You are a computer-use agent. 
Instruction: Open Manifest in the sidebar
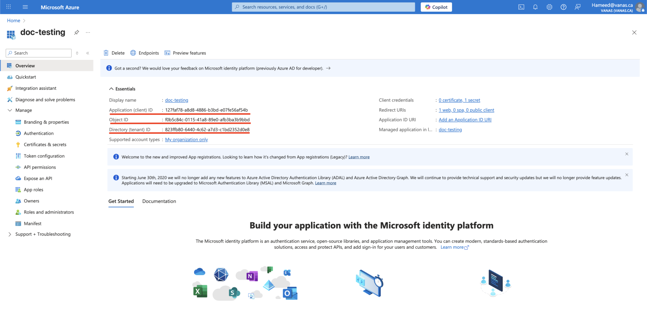click(x=32, y=224)
